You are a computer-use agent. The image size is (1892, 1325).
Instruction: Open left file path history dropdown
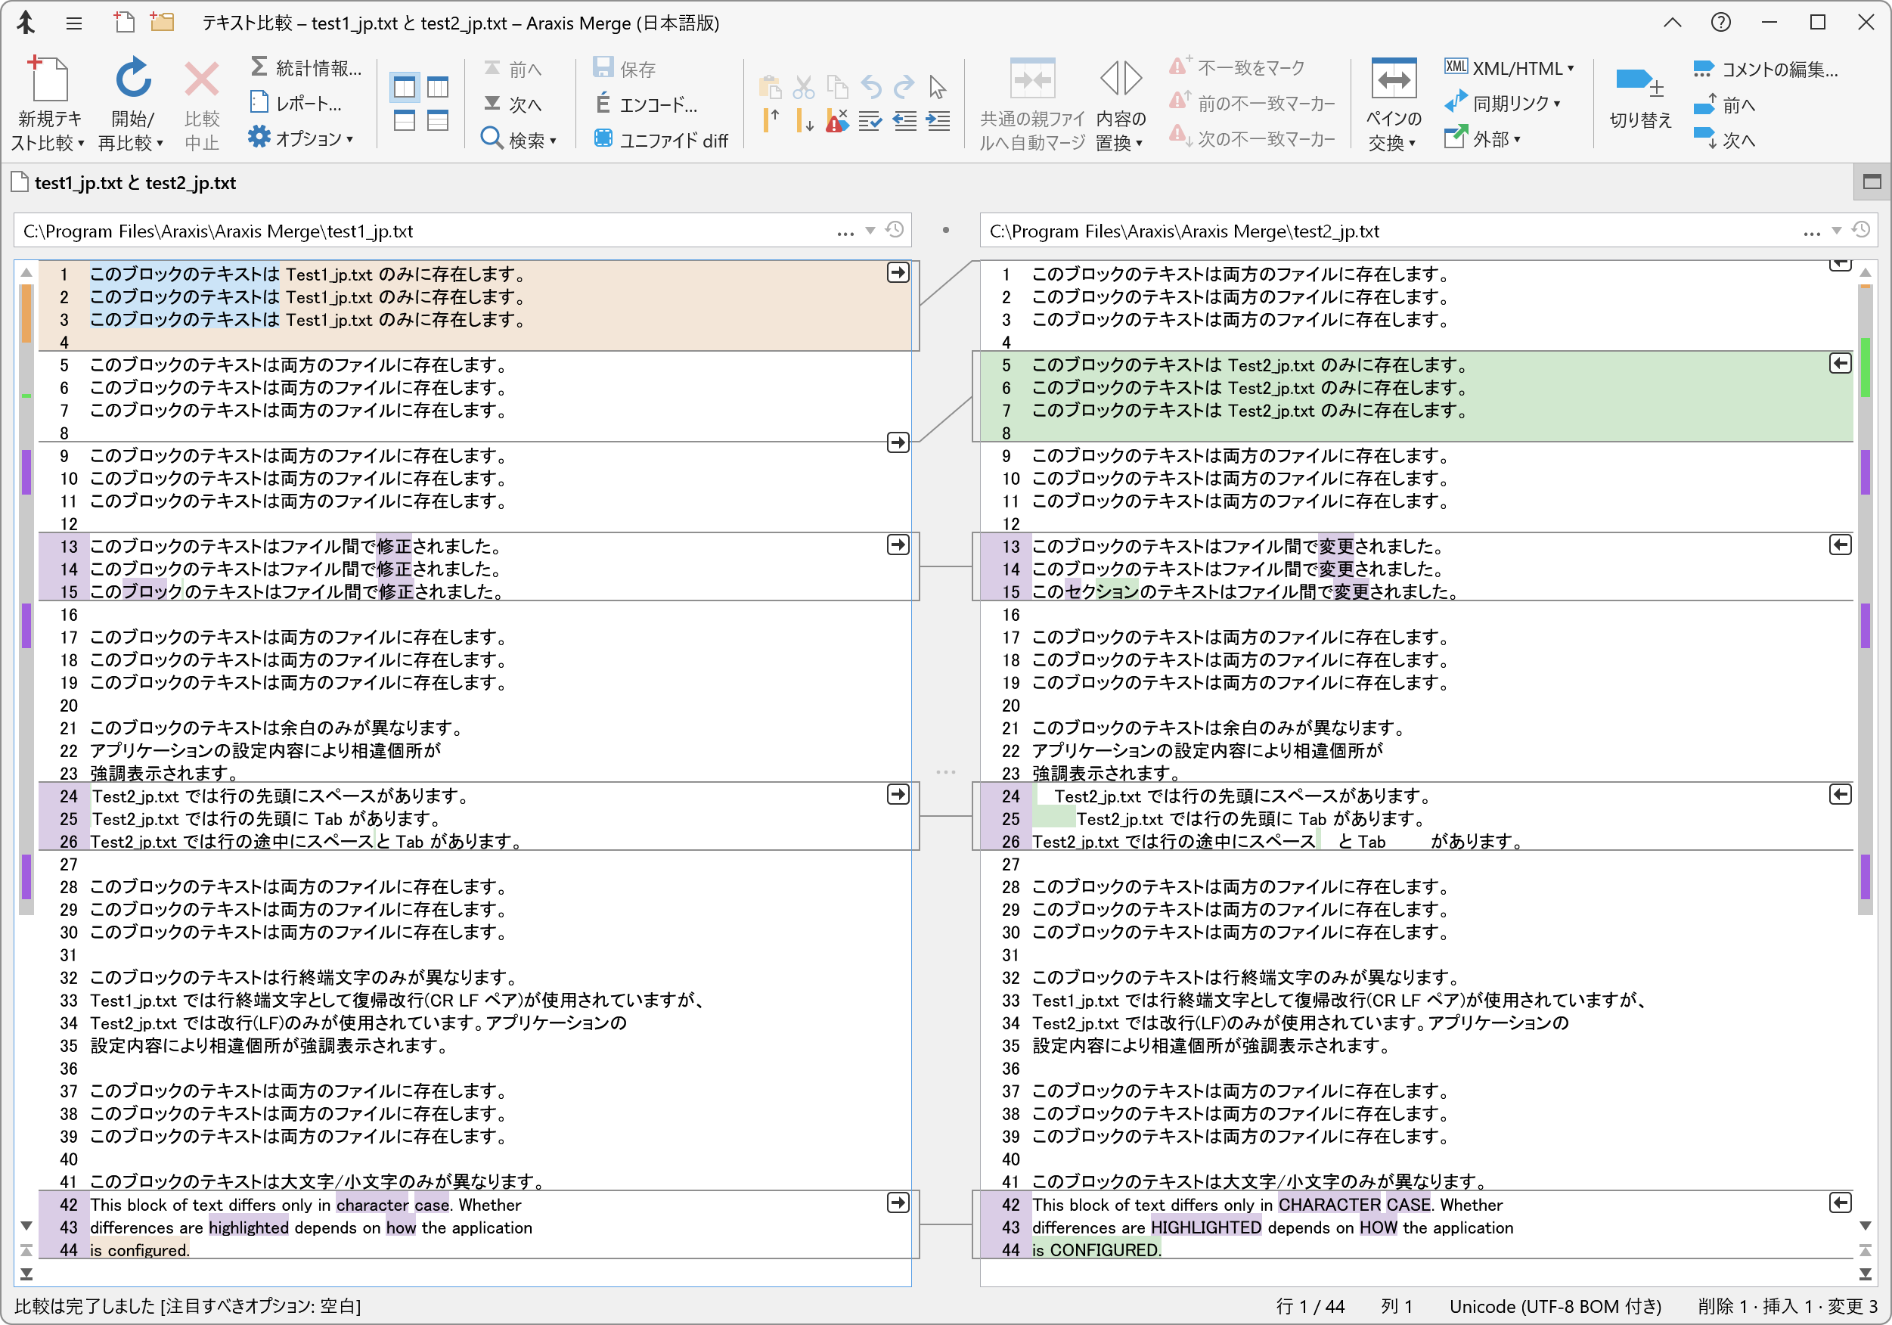(x=870, y=231)
